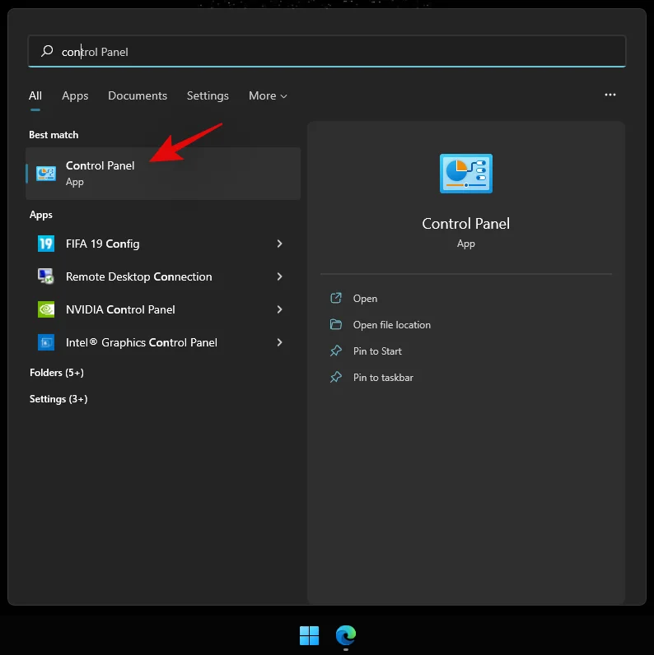
Task: Open the three-dot options menu
Action: tap(610, 95)
